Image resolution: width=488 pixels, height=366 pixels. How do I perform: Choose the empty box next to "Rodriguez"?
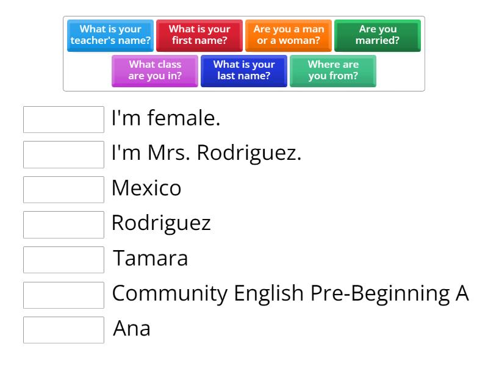click(x=63, y=224)
